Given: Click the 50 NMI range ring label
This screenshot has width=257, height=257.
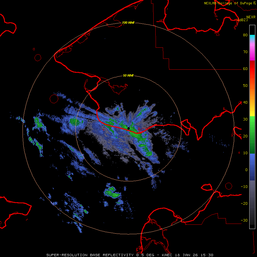Looking at the screenshot, I should click(x=128, y=76).
